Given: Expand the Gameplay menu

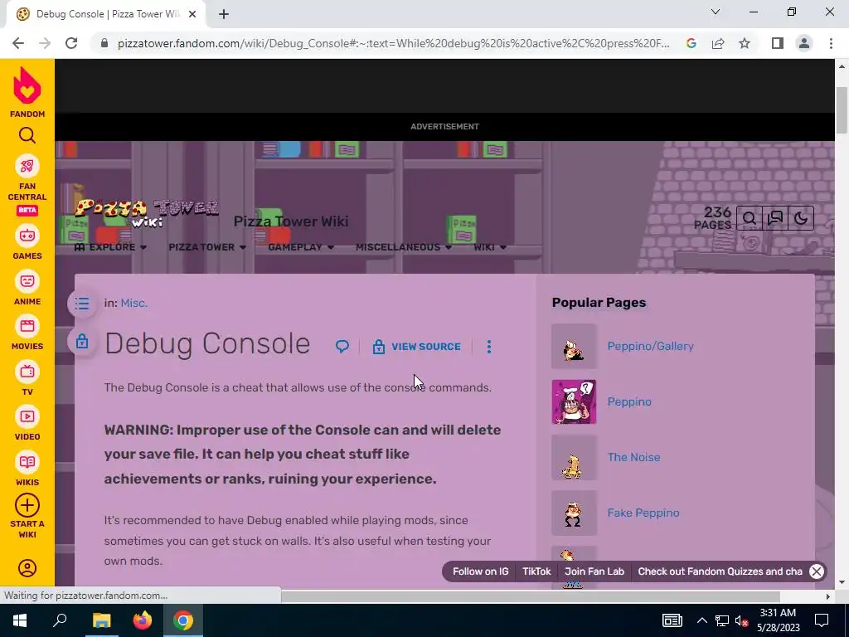Looking at the screenshot, I should click(x=301, y=247).
